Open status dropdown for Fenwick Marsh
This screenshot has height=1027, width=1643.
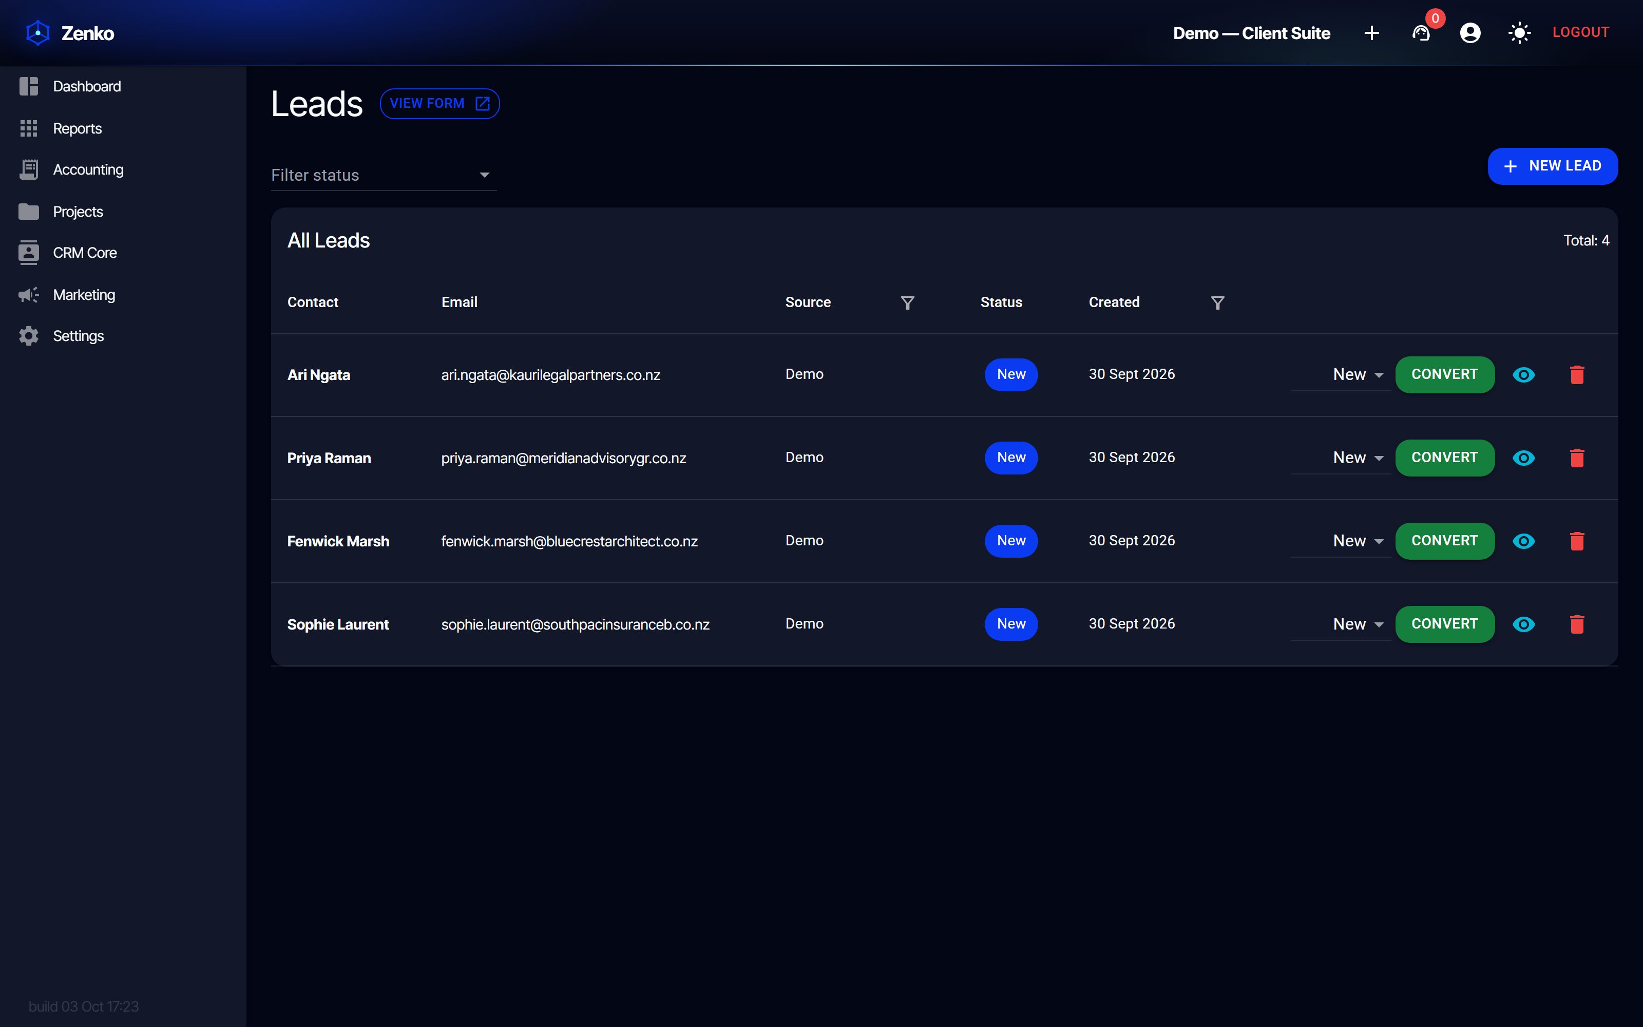pos(1340,541)
